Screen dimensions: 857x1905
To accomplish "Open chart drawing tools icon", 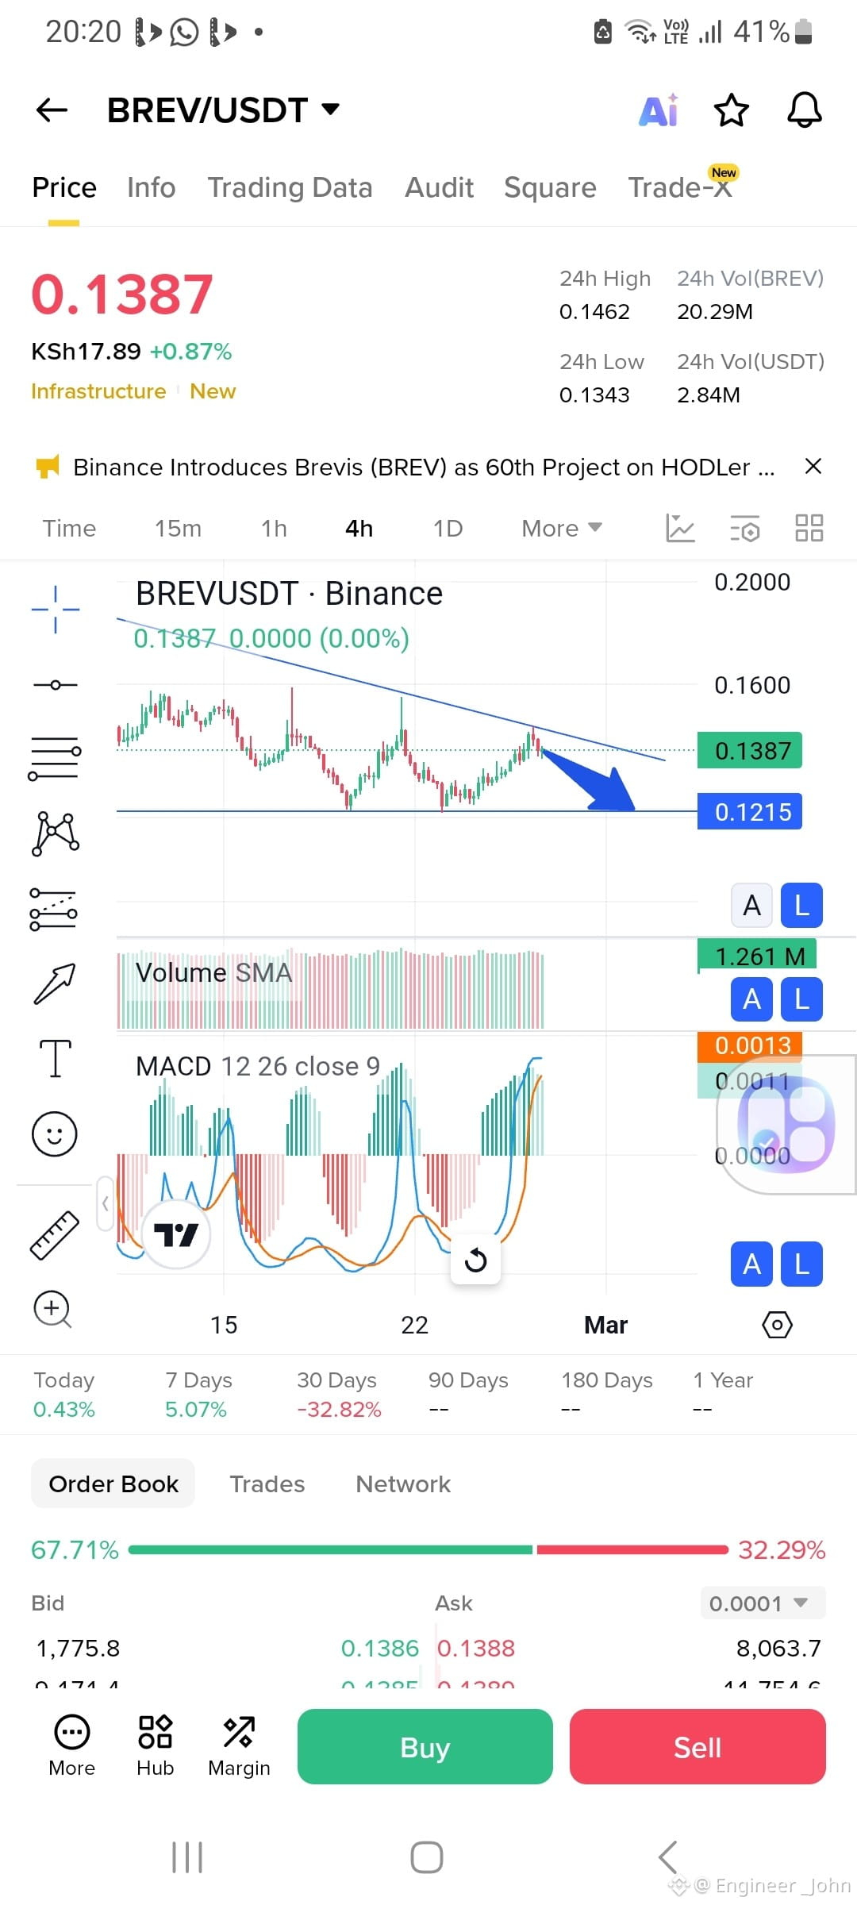I will tap(680, 528).
